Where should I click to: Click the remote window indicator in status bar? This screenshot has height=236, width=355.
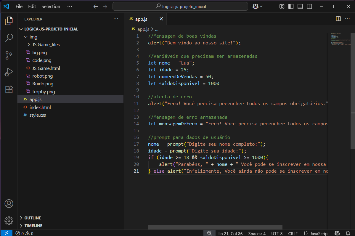[6, 233]
